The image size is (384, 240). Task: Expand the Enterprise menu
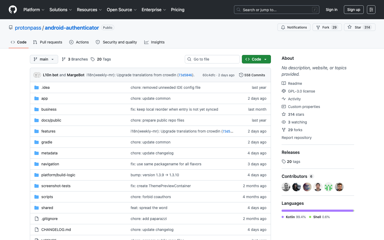(154, 10)
